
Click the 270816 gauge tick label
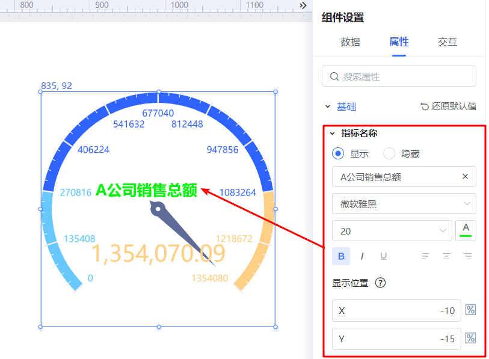point(76,192)
